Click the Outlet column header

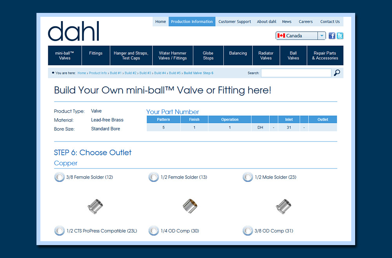pos(323,119)
